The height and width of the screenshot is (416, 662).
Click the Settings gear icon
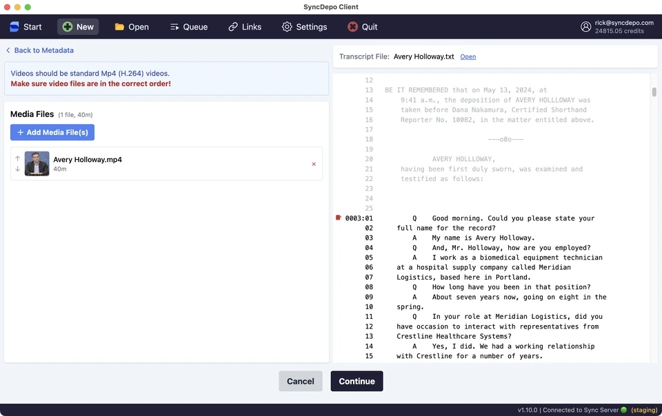287,27
